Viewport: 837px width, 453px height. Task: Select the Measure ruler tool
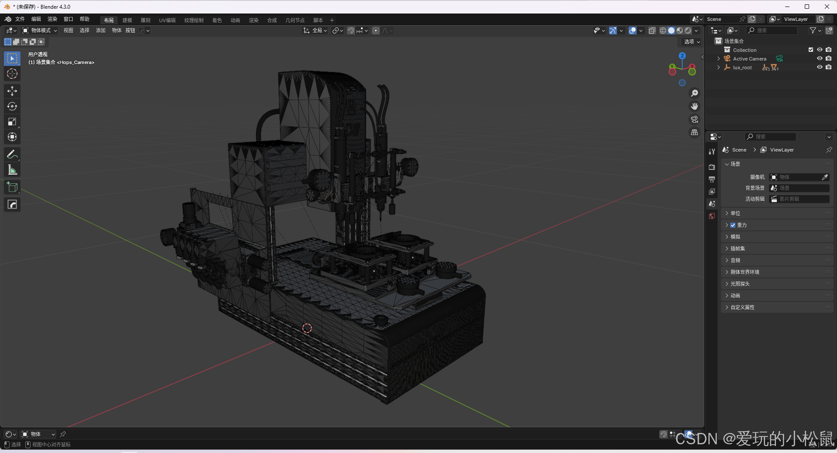(x=12, y=169)
